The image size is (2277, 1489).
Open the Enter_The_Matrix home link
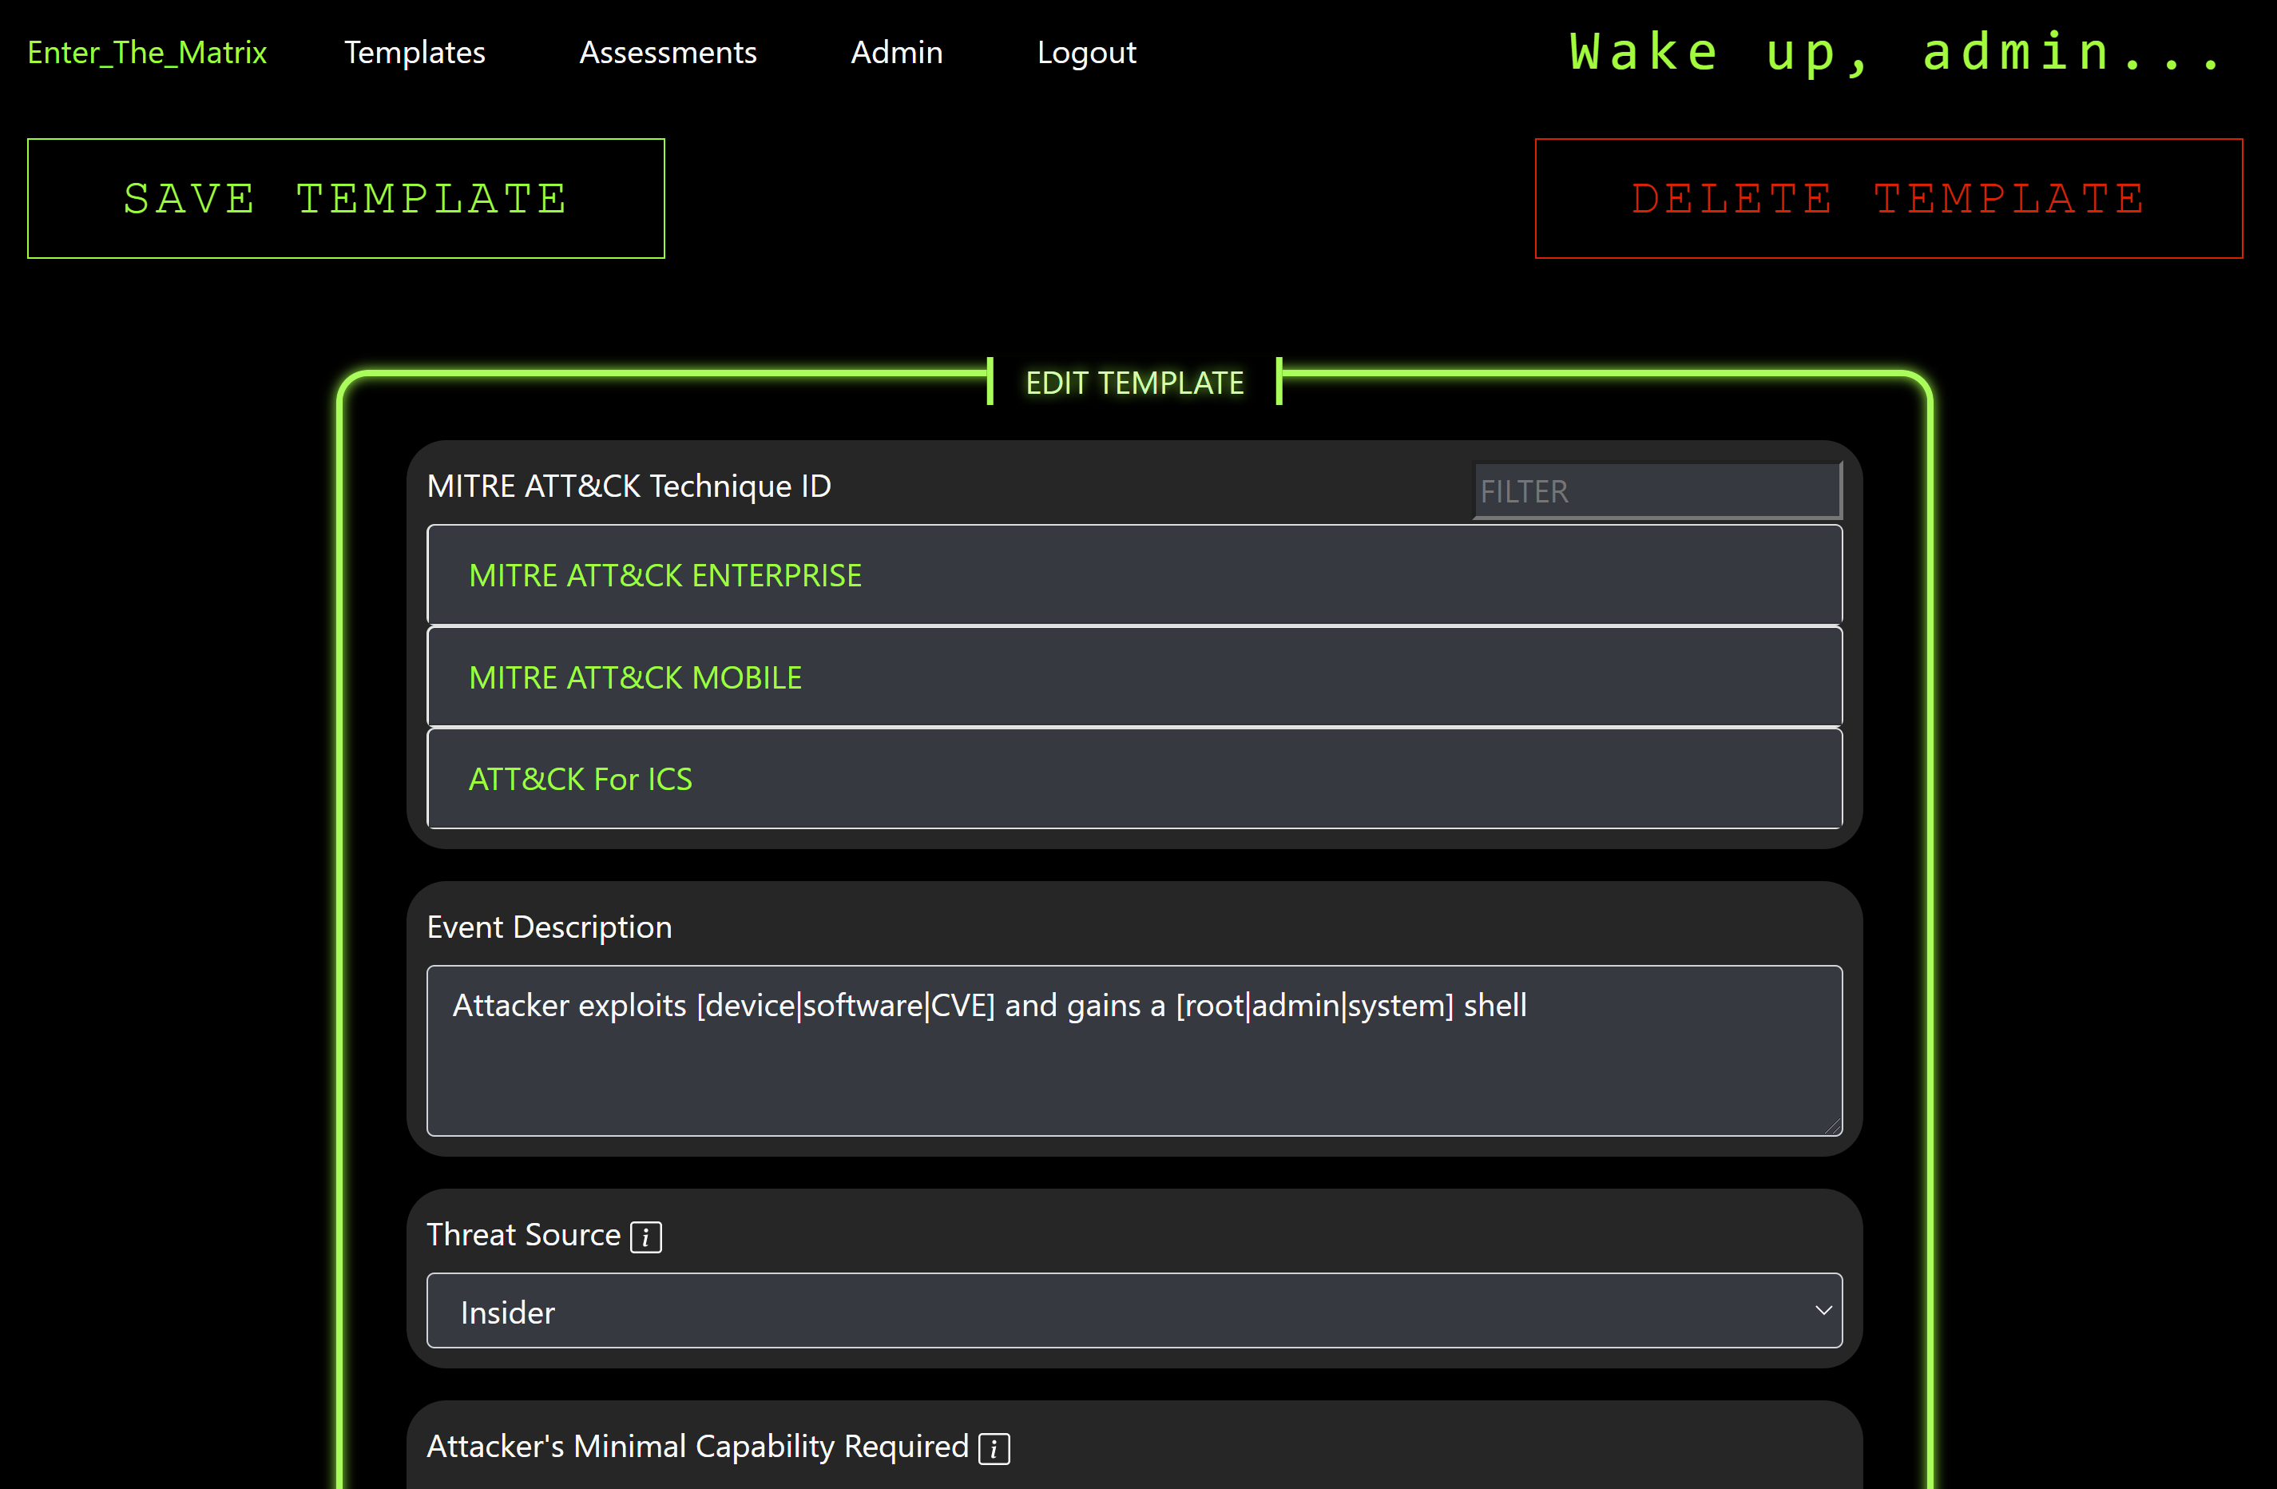(146, 53)
